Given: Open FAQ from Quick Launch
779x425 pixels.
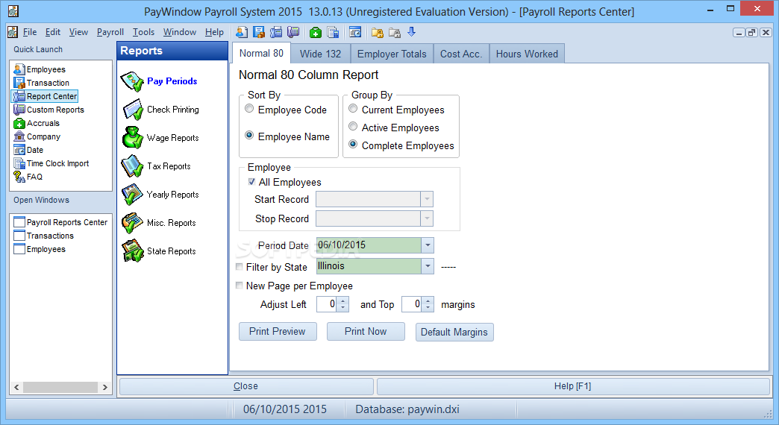Looking at the screenshot, I should click(x=28, y=177).
